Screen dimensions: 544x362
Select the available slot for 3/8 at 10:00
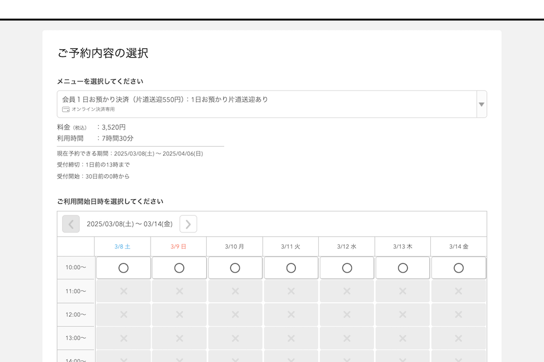123,268
